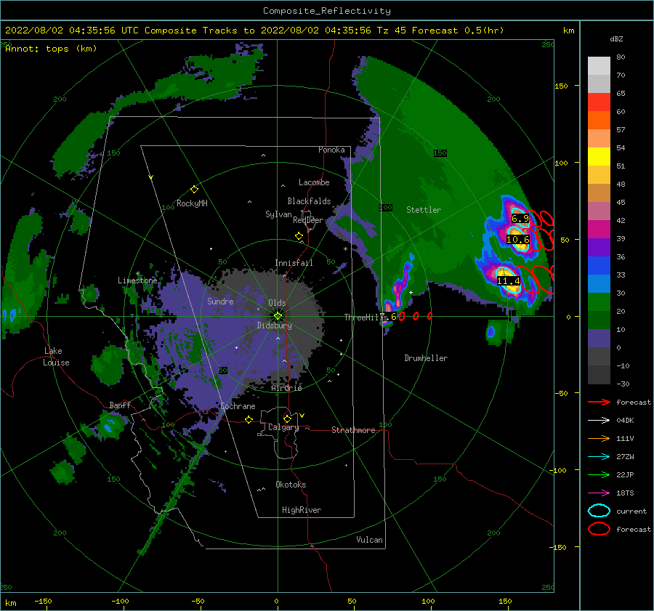Click the HighRiver map label
This screenshot has height=611, width=654.
pyautogui.click(x=302, y=510)
